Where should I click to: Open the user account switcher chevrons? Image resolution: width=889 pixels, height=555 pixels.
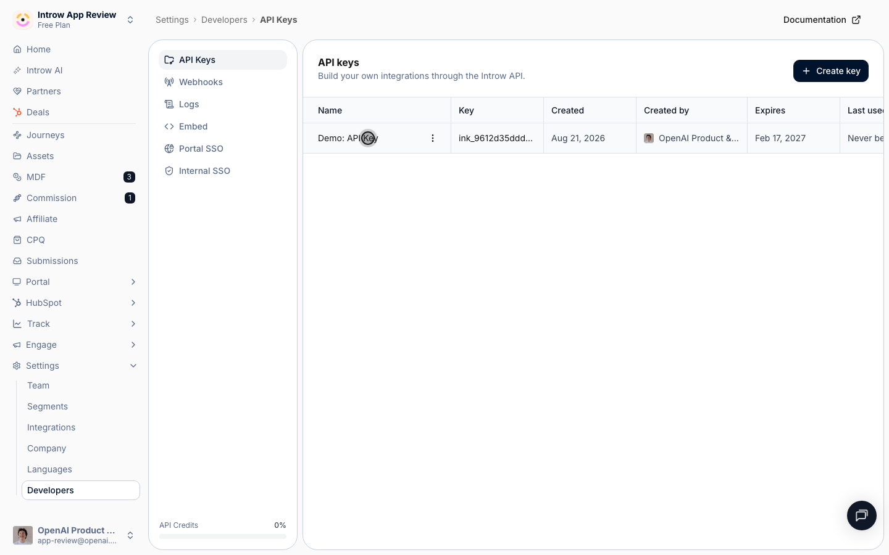click(130, 535)
